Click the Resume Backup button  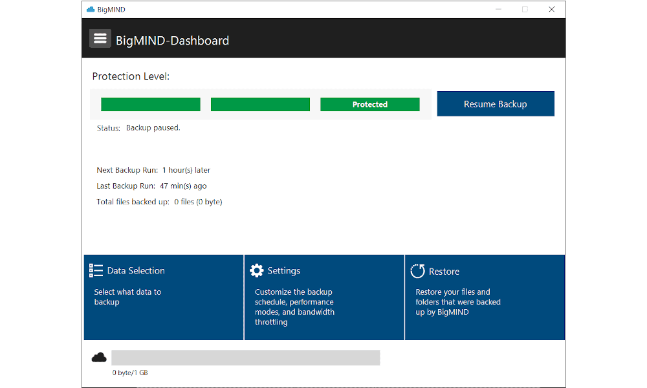496,104
